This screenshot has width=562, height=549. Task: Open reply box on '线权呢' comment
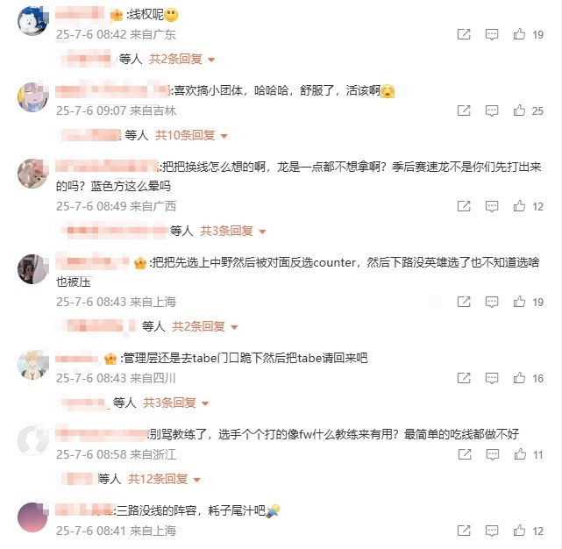(x=491, y=34)
